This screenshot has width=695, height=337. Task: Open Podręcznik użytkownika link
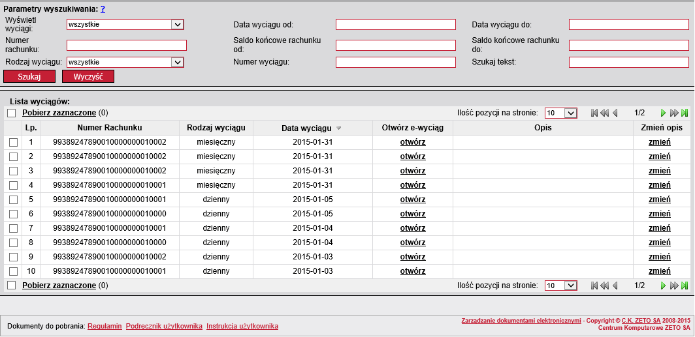click(164, 327)
